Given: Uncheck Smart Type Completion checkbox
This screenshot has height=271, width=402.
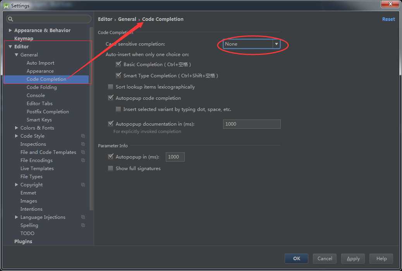Looking at the screenshot, I should click(x=119, y=75).
